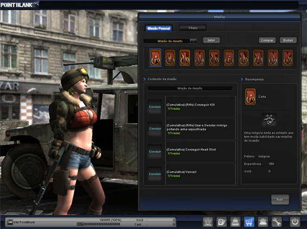Open the Missão de Assalto dropdown arrow
This screenshot has height=229, width=307.
click(193, 41)
